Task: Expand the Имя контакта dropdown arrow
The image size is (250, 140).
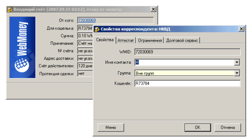Action: pyautogui.click(x=237, y=62)
